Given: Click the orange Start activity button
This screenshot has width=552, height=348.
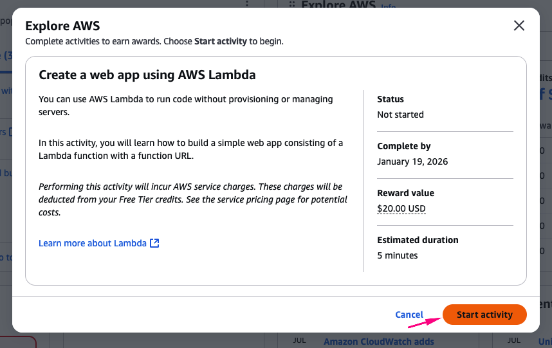Looking at the screenshot, I should (484, 315).
